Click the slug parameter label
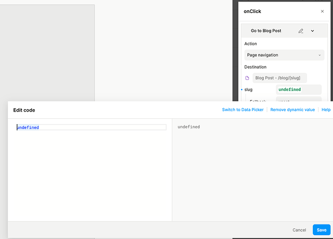This screenshot has height=239, width=333. coord(249,90)
